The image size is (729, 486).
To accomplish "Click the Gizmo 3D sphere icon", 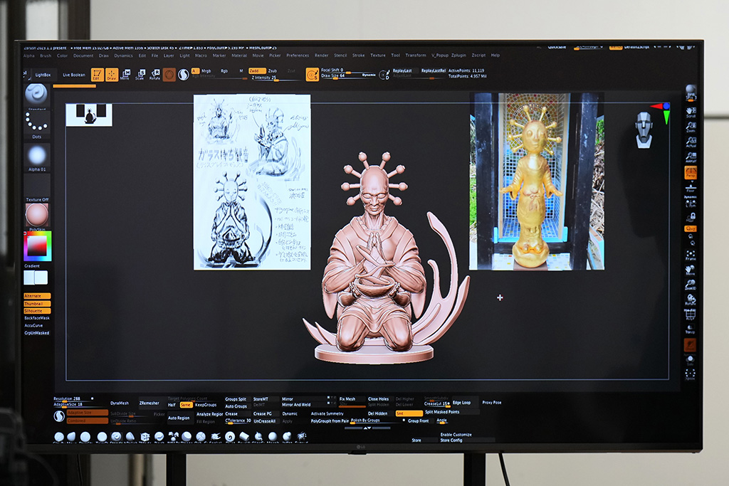I will click(169, 74).
